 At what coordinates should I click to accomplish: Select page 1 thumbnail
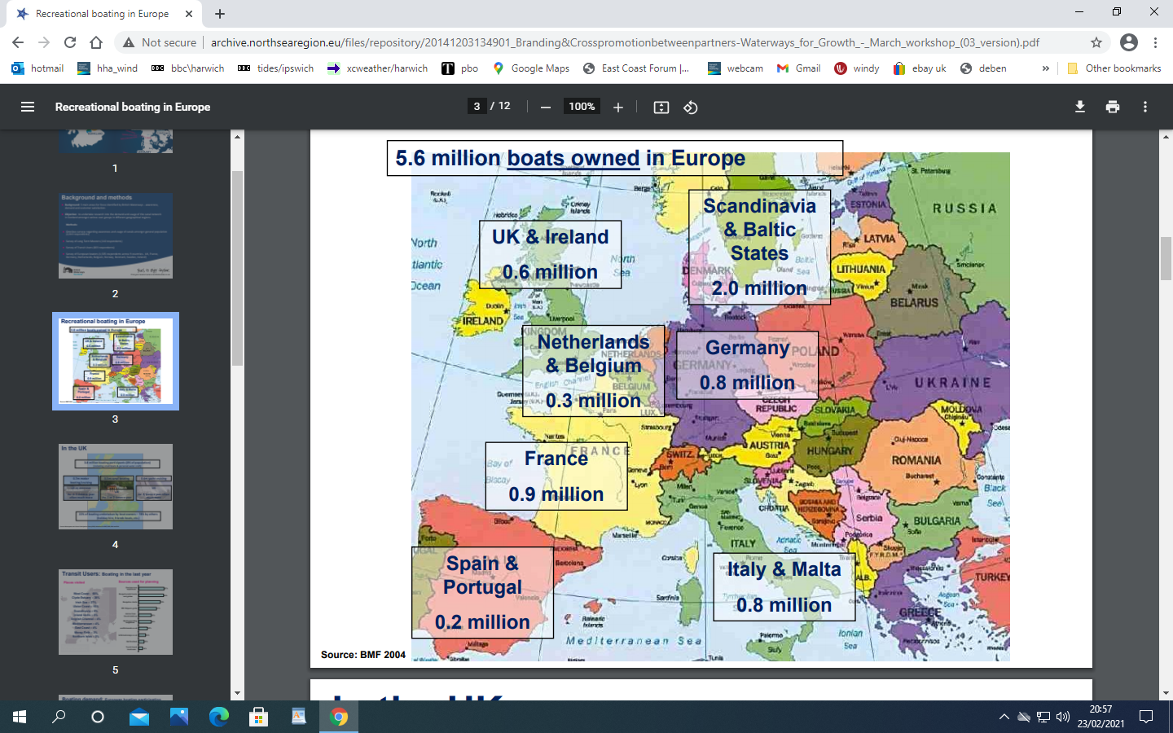pyautogui.click(x=116, y=142)
